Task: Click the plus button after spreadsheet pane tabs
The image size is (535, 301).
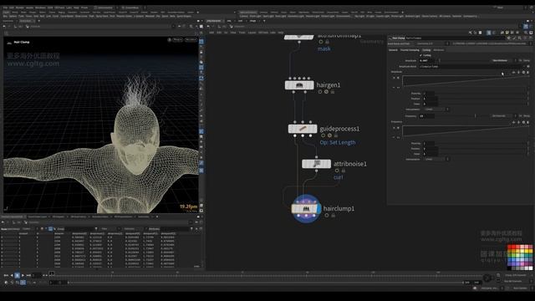Action: click(157, 217)
